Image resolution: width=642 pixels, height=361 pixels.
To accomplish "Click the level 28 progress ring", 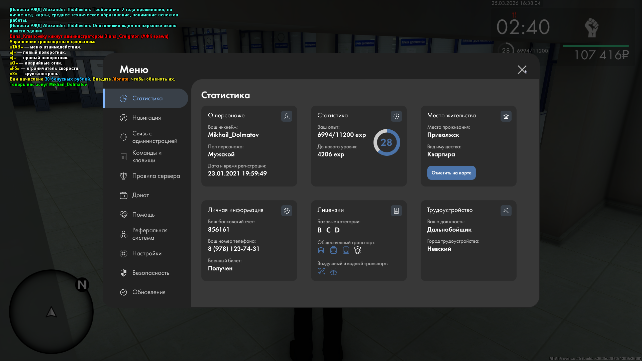I will pyautogui.click(x=387, y=142).
